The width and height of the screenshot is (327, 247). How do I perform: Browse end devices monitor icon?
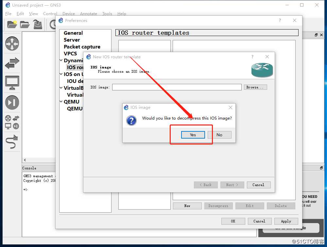click(12, 83)
